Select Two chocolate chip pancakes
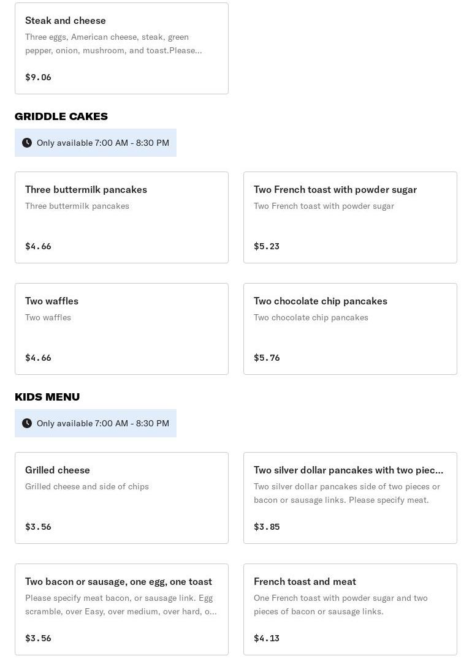 click(x=350, y=329)
